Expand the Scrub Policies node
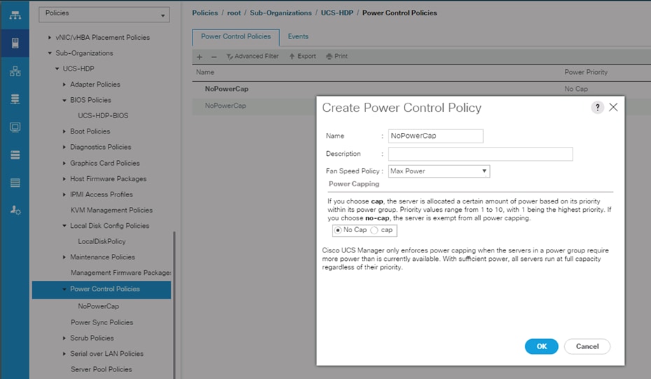Image resolution: width=651 pixels, height=379 pixels. click(x=64, y=338)
